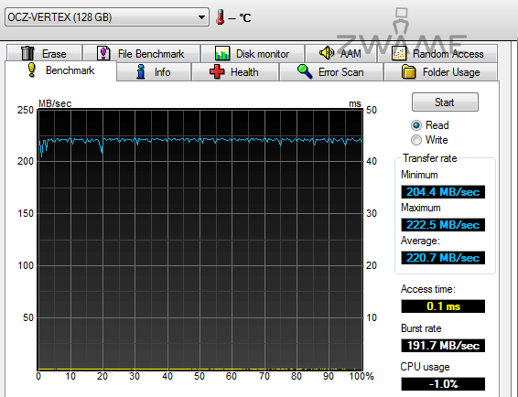Open the File Benchmark tab
The width and height of the screenshot is (518, 397).
[141, 53]
